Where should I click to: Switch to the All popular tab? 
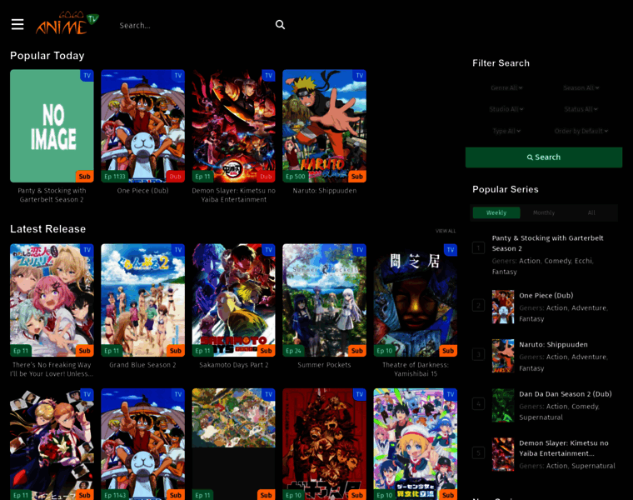point(591,212)
